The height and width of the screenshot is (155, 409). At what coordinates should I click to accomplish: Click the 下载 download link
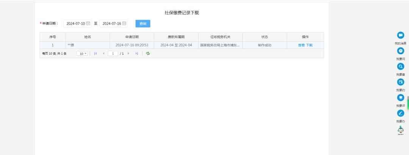pyautogui.click(x=309, y=45)
